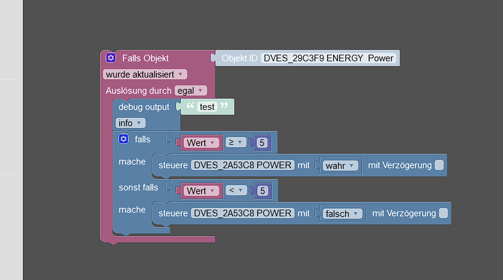The height and width of the screenshot is (280, 503).
Task: Select DVES_2A53C8 POWER field beside falsch
Action: [x=243, y=213]
